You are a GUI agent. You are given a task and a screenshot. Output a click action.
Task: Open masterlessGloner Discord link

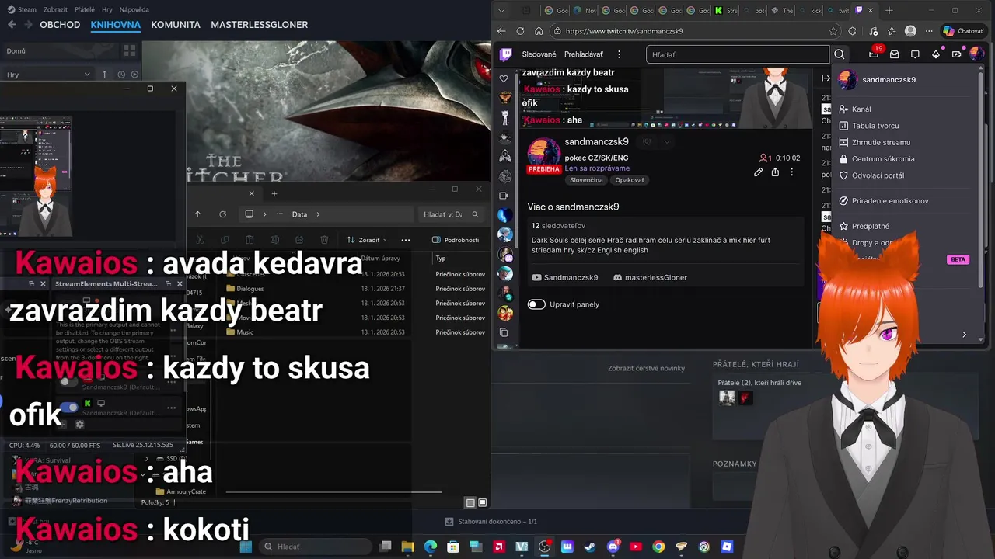[x=650, y=277]
